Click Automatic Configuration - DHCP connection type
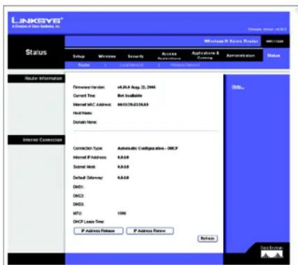This screenshot has height=265, width=298. coord(148,148)
